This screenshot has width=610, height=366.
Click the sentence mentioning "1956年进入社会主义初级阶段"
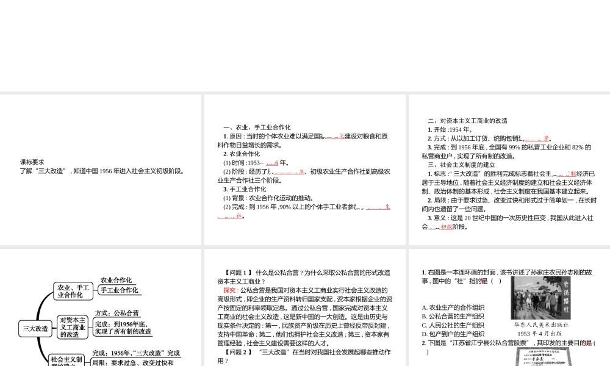[102, 171]
